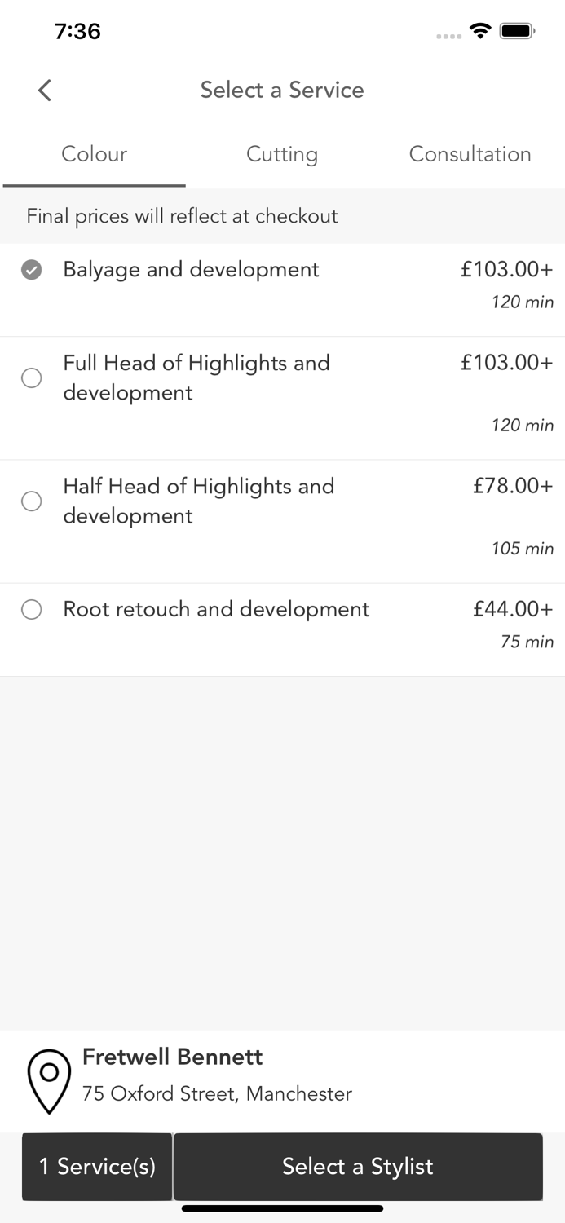Tap the Root retouch and development label
This screenshot has width=565, height=1223.
(x=216, y=610)
